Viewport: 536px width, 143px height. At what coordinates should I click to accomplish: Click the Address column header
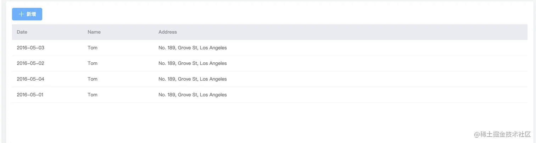[x=168, y=32]
